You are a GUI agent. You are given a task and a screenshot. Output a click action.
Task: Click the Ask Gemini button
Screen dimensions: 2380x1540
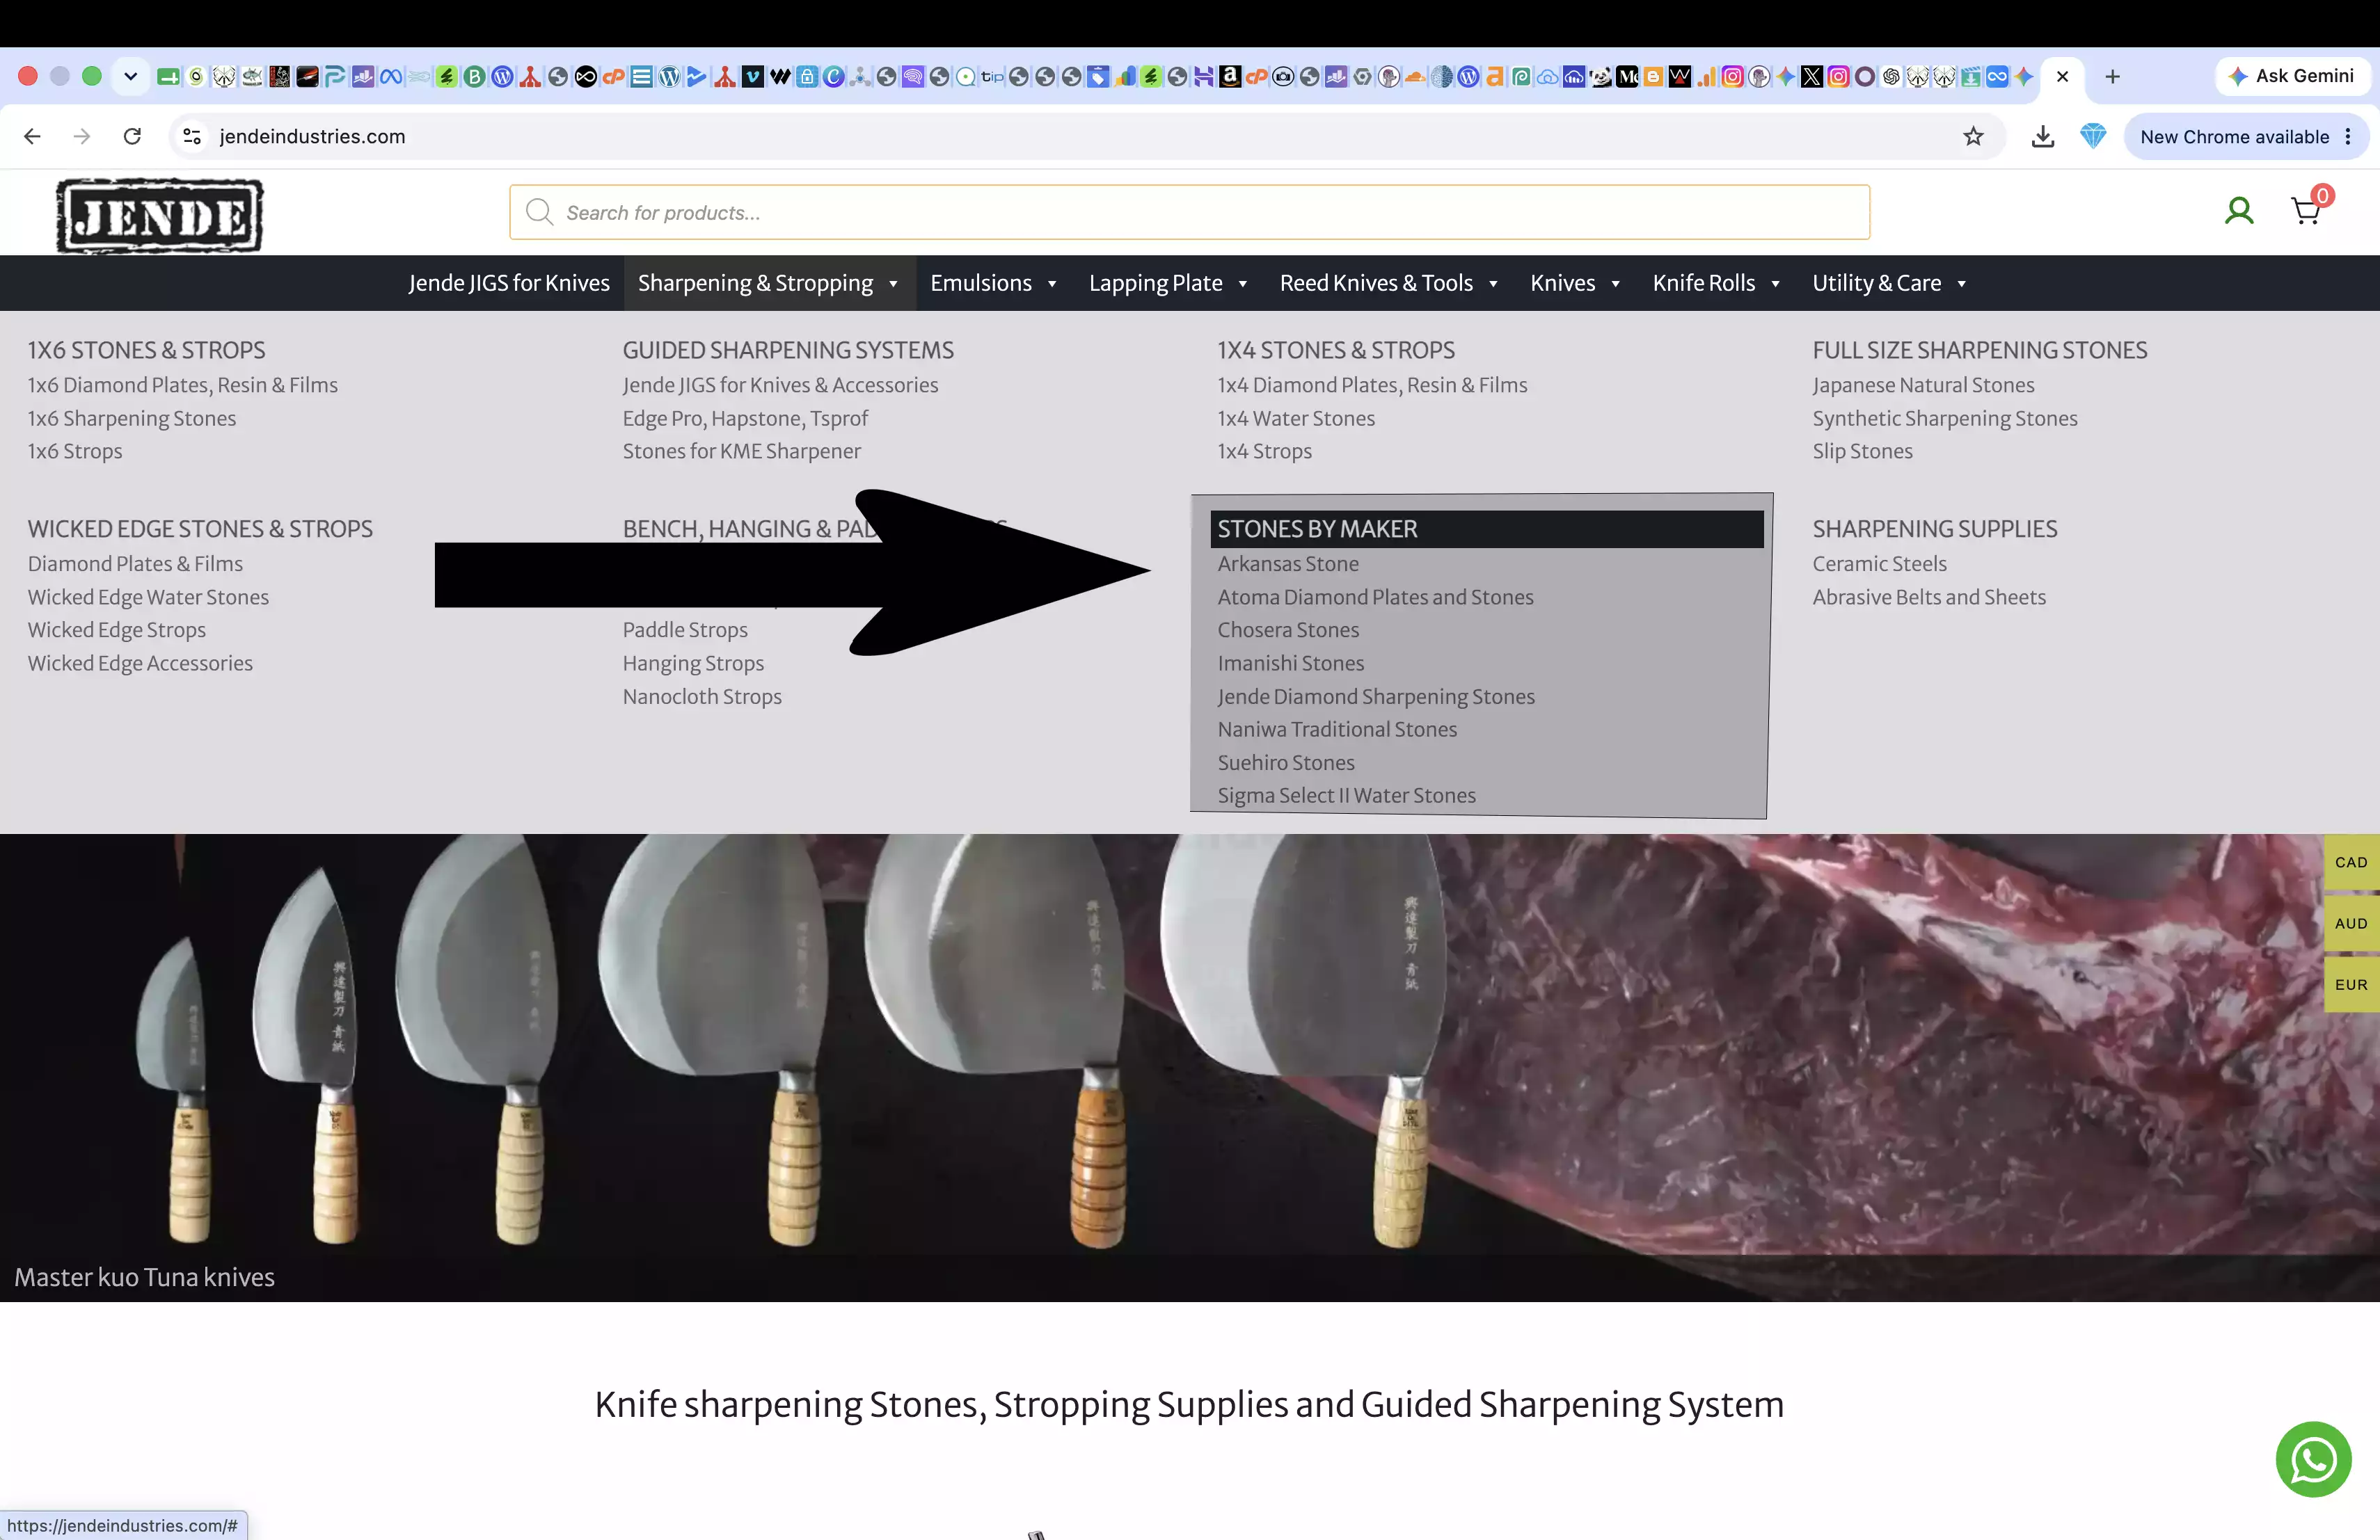point(2292,76)
